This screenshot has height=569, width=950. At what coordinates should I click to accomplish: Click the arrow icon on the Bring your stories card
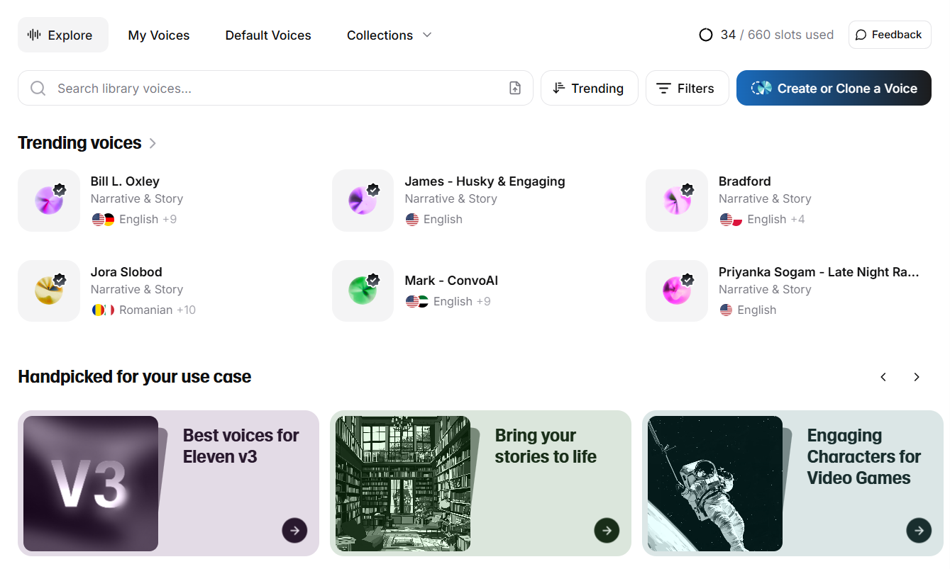[607, 530]
